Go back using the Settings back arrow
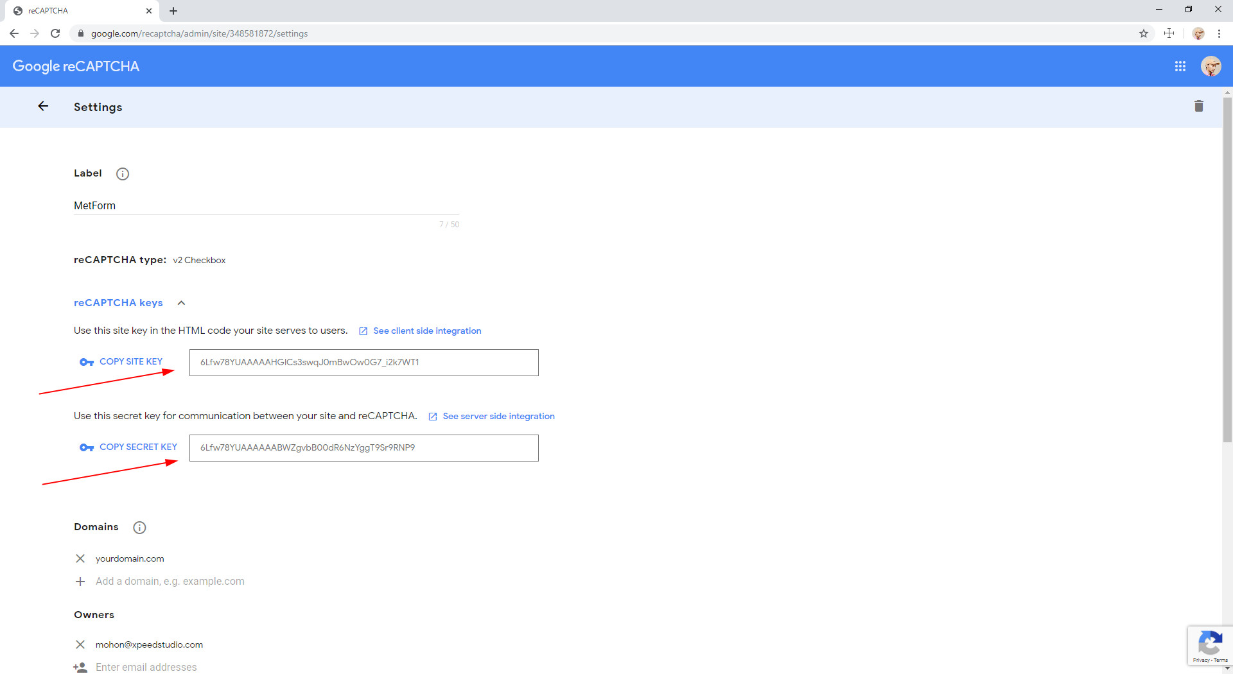This screenshot has height=674, width=1233. (43, 107)
